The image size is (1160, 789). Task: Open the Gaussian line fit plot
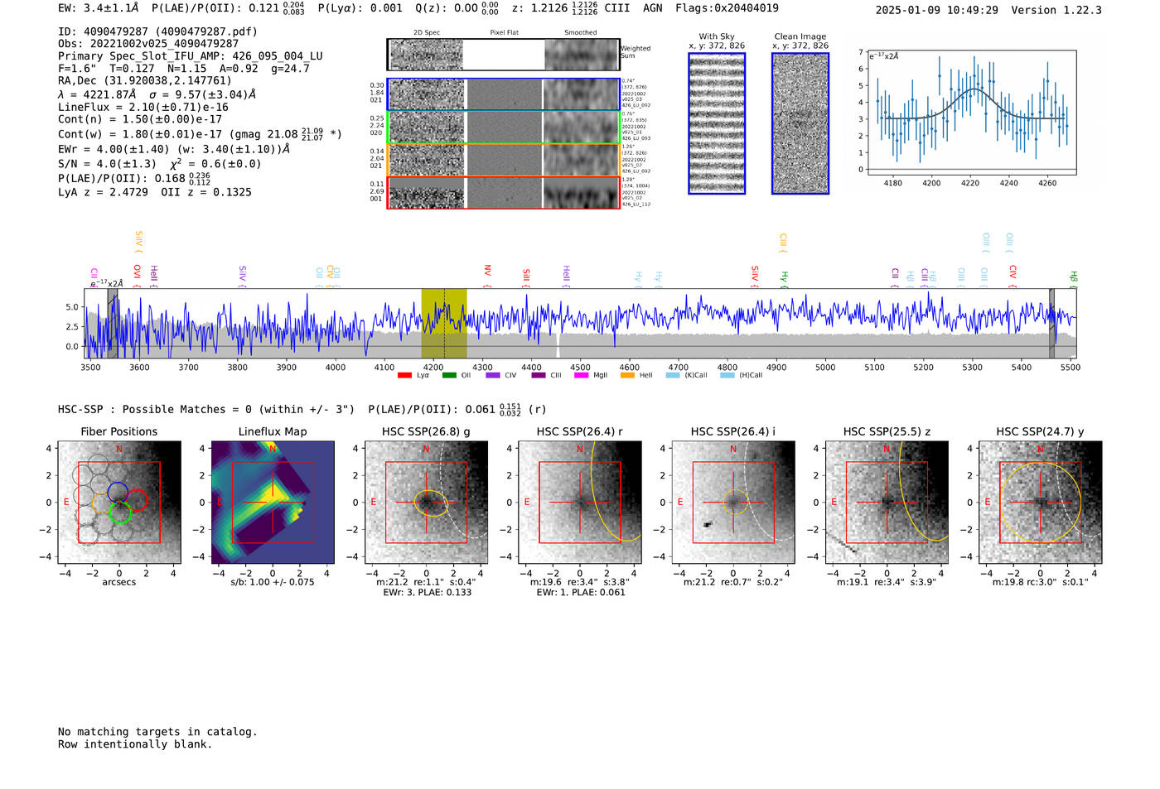coord(971,112)
